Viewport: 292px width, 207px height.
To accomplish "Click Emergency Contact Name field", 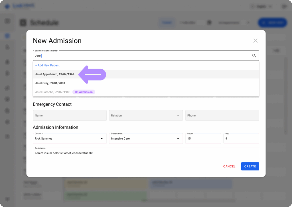I will 70,115.
